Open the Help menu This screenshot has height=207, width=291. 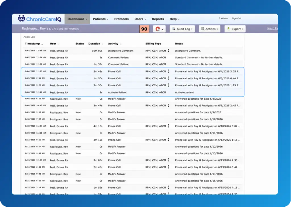[x=174, y=19]
